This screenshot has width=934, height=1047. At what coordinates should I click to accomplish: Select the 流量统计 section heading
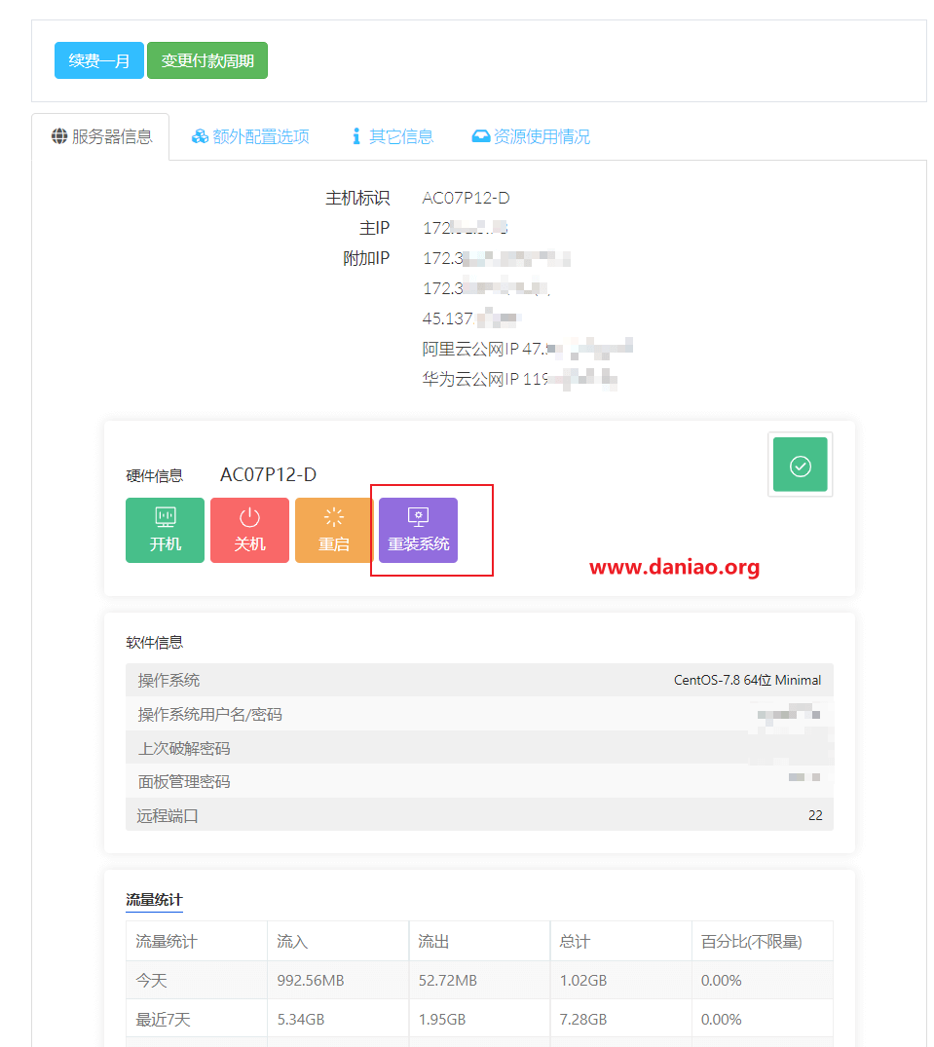(x=154, y=900)
